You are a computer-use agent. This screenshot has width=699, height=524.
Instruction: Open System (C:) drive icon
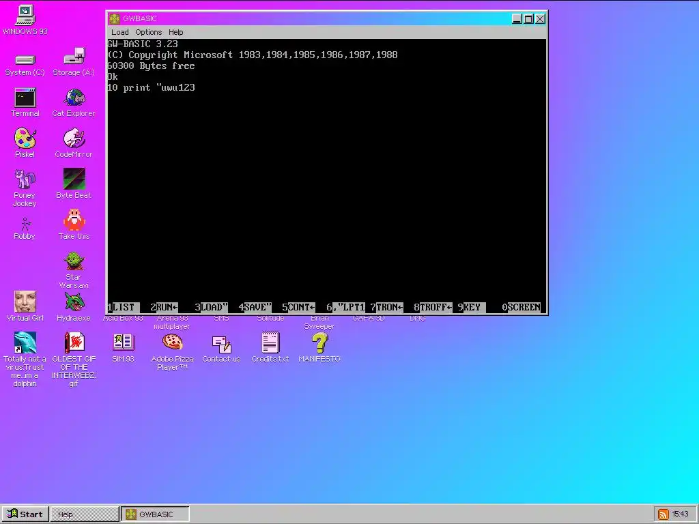coord(25,65)
